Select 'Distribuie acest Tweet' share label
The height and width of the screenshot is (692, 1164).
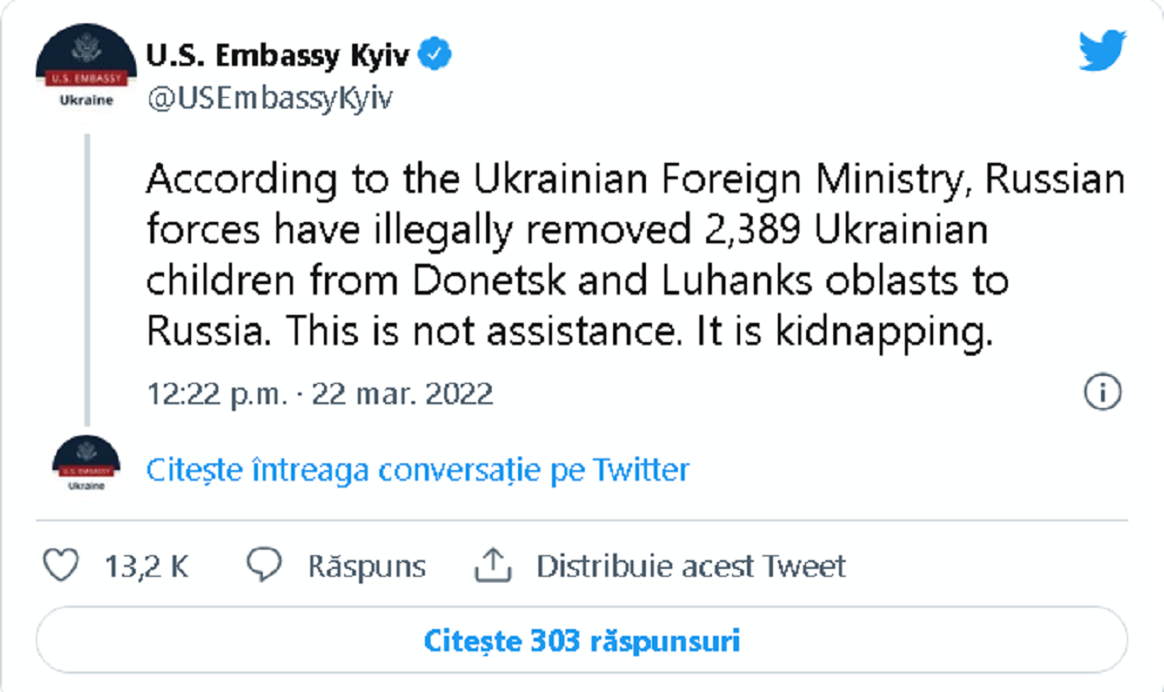(x=691, y=566)
